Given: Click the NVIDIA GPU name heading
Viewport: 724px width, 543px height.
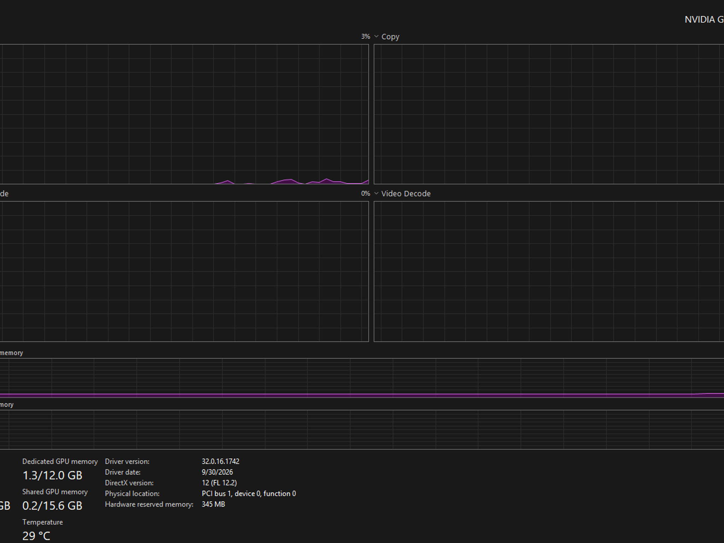Looking at the screenshot, I should pyautogui.click(x=704, y=19).
